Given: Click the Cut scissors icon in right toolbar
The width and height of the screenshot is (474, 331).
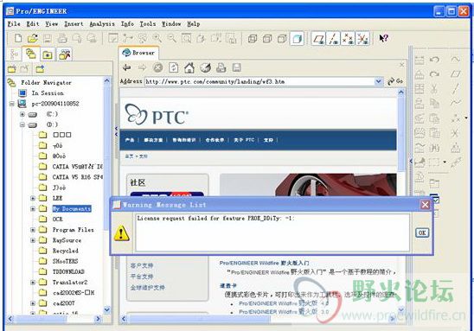Looking at the screenshot, I should tap(434, 89).
